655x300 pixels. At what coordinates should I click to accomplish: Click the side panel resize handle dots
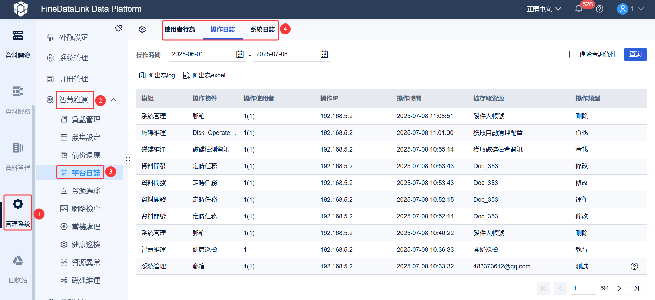point(128,160)
